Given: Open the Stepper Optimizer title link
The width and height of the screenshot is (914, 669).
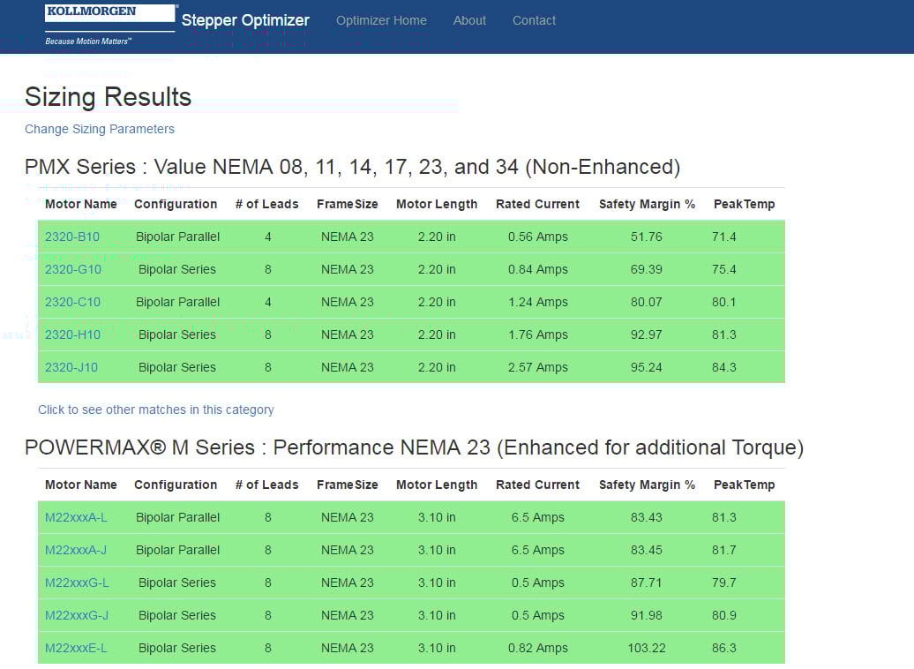Looking at the screenshot, I should coord(245,20).
